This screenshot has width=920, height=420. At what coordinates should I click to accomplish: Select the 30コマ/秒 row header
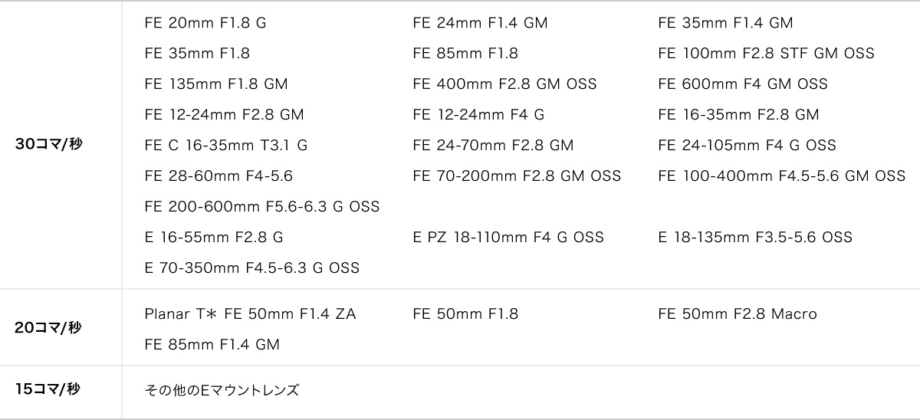click(x=48, y=144)
